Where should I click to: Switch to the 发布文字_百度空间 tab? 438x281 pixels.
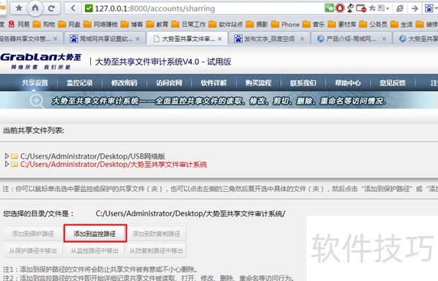pos(270,38)
